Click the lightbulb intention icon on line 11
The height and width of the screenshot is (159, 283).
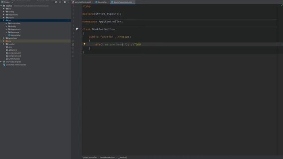(84, 44)
